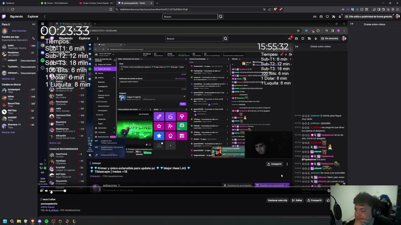Open the Anime Squad category link
401x225 pixels.
(x=47, y=207)
